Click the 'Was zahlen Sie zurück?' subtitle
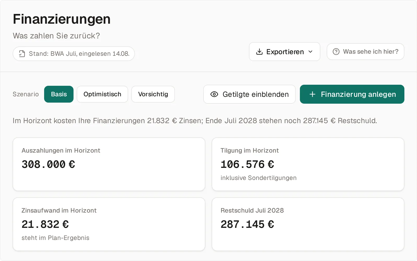 pyautogui.click(x=56, y=36)
